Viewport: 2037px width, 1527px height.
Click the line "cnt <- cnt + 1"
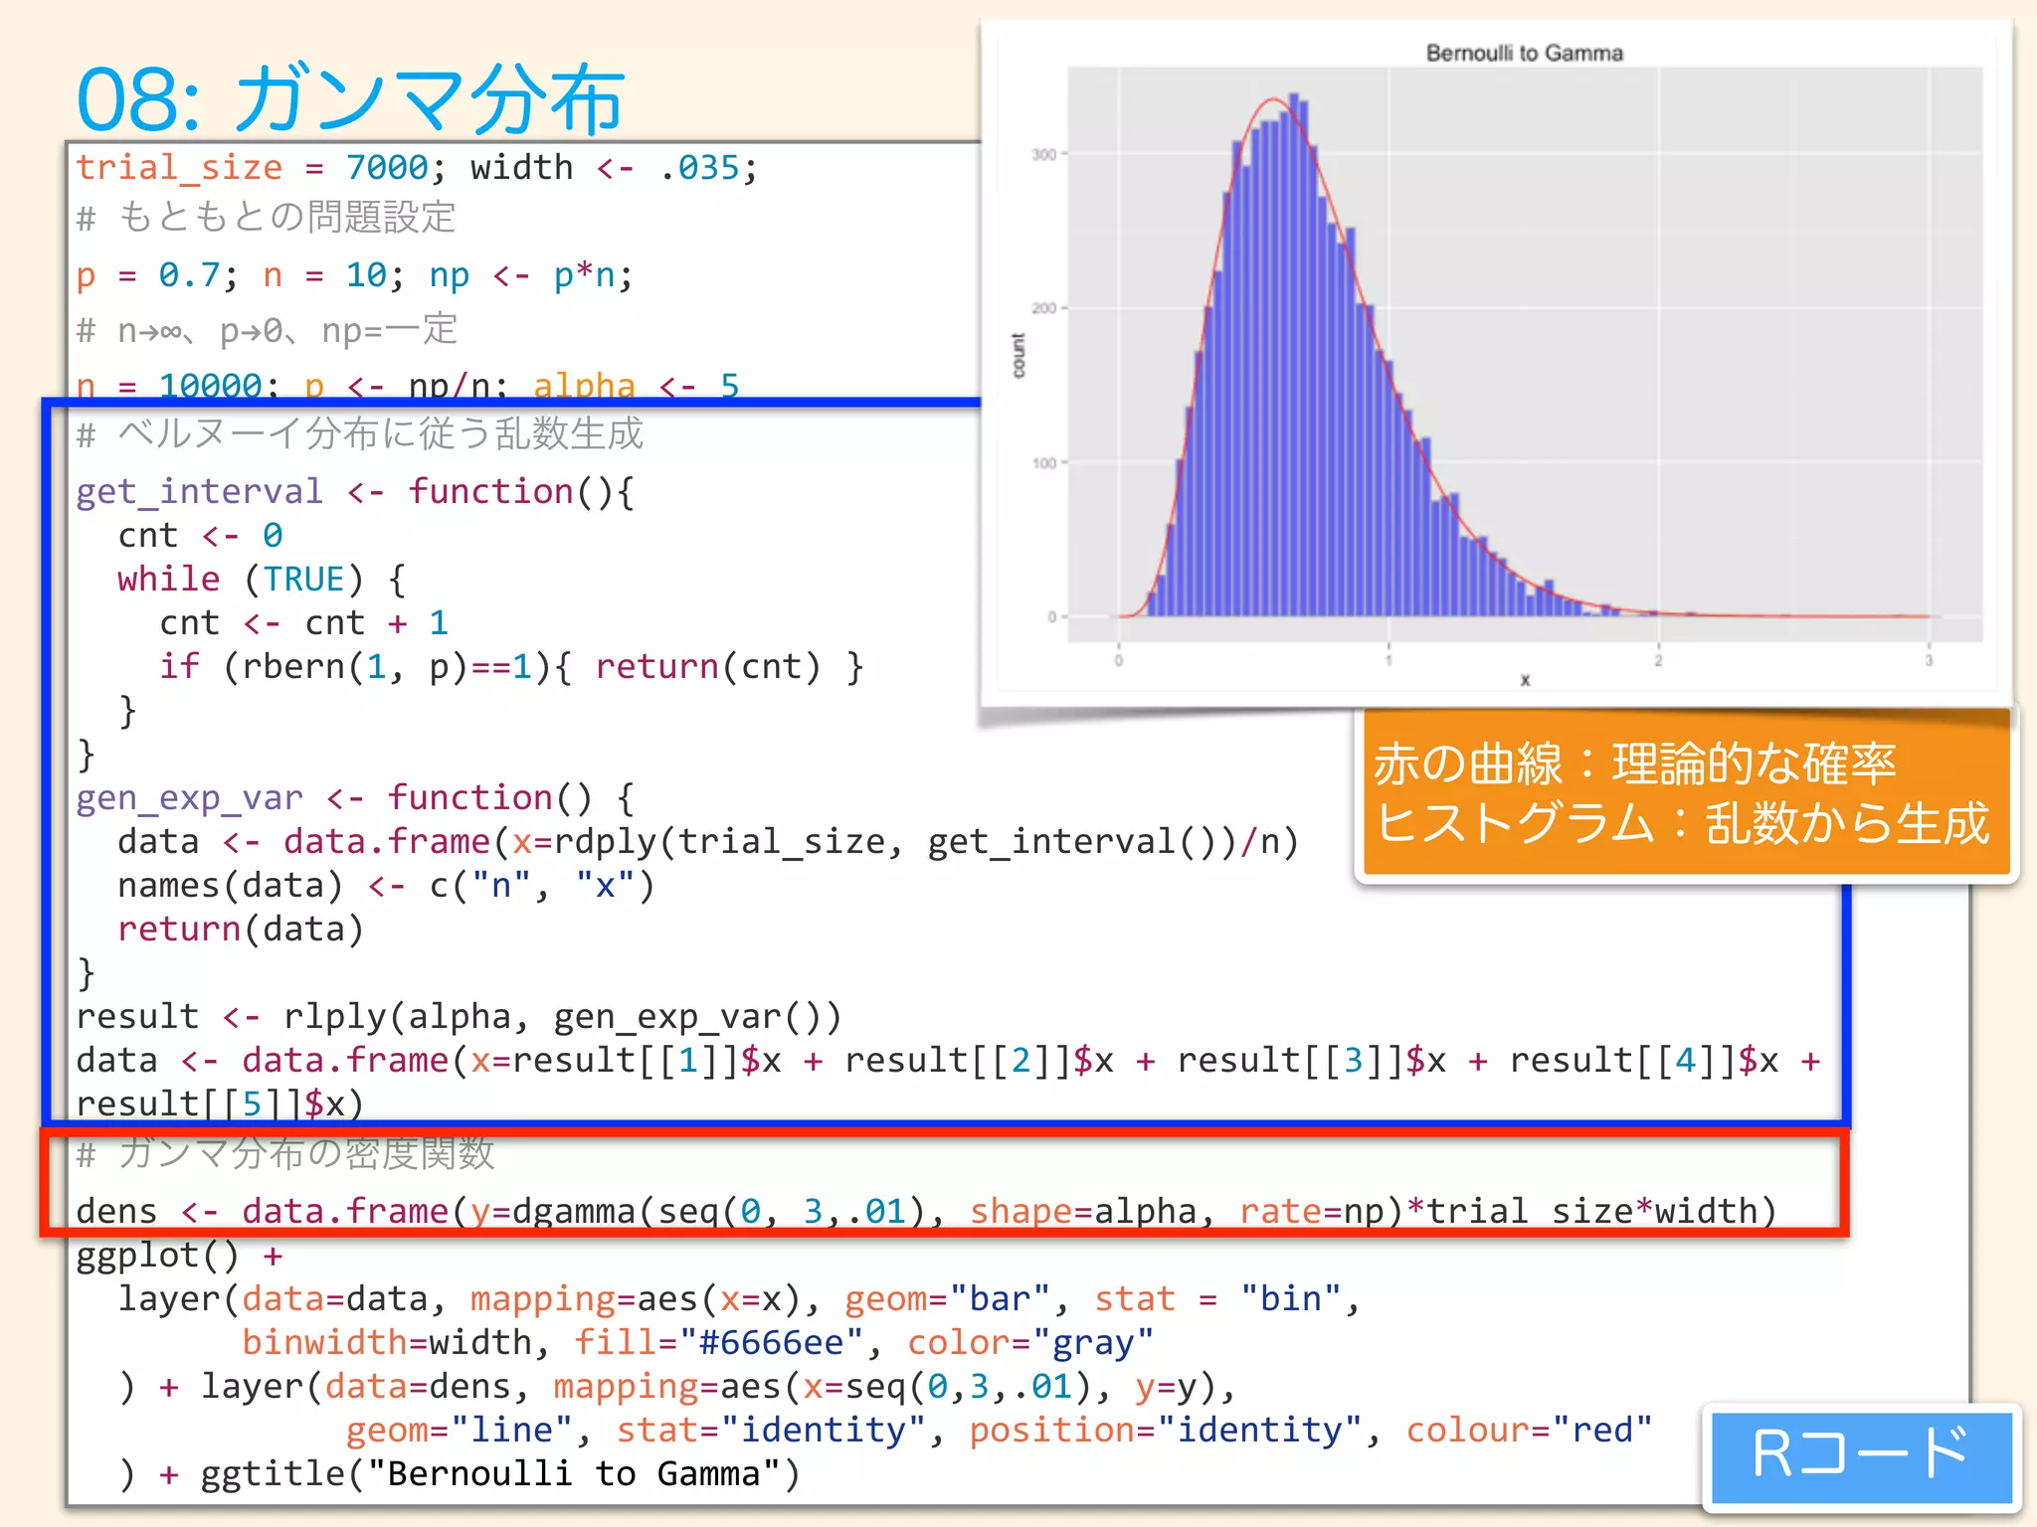point(304,622)
